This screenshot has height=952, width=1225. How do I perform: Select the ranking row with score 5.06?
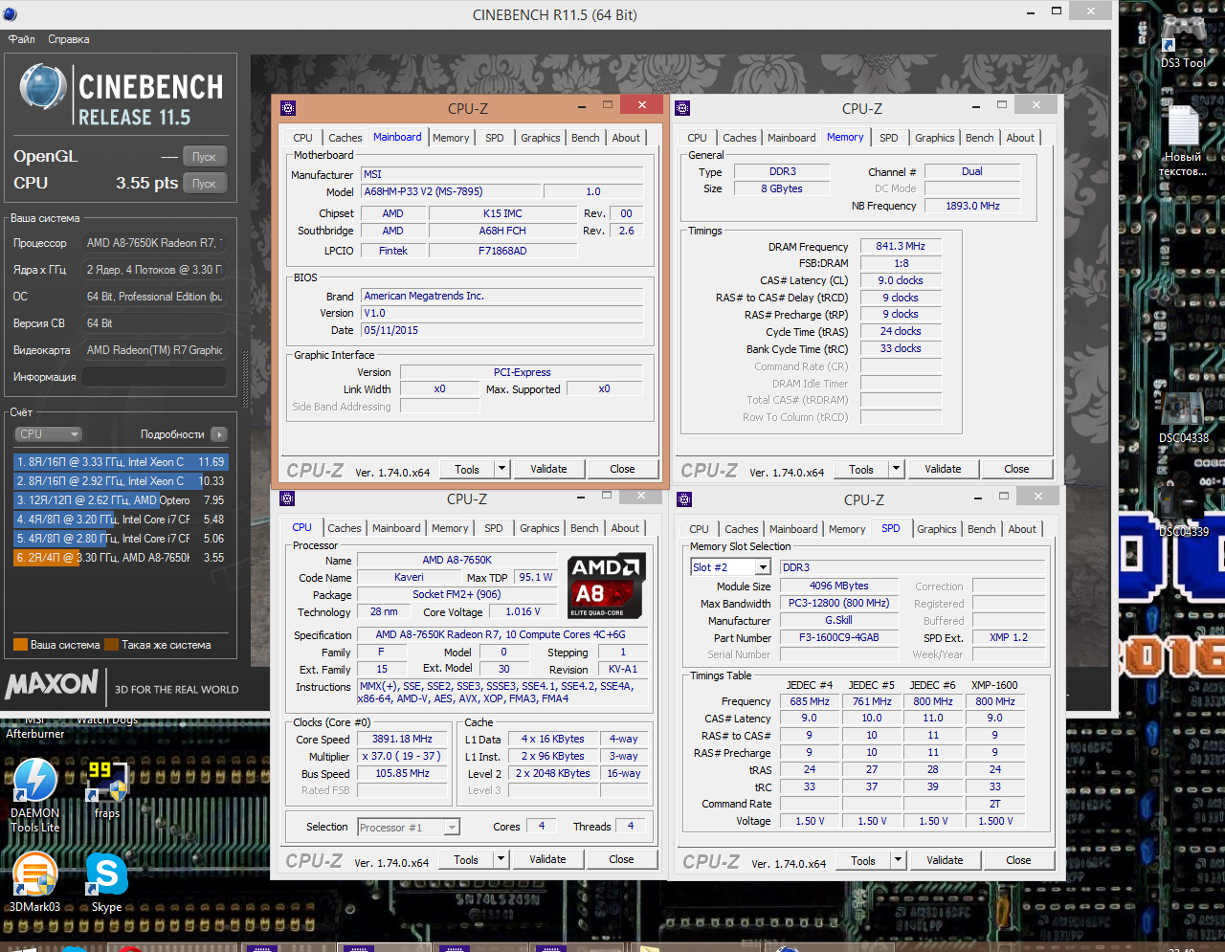point(120,539)
